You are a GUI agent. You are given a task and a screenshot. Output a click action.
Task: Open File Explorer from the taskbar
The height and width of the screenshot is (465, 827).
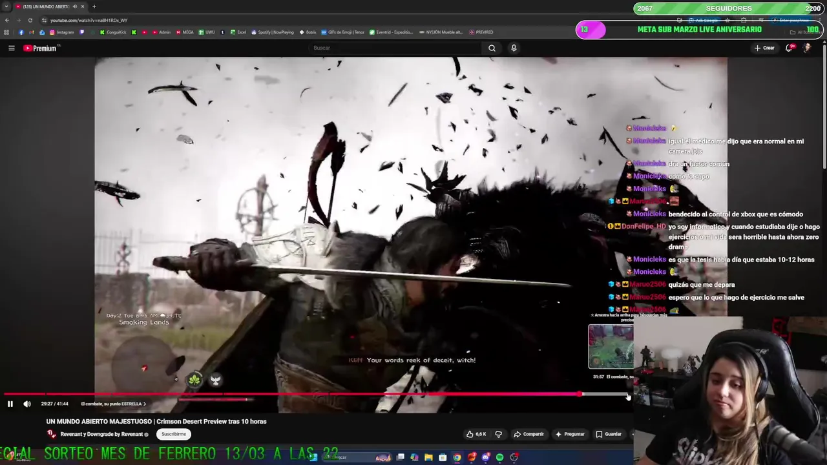point(428,457)
